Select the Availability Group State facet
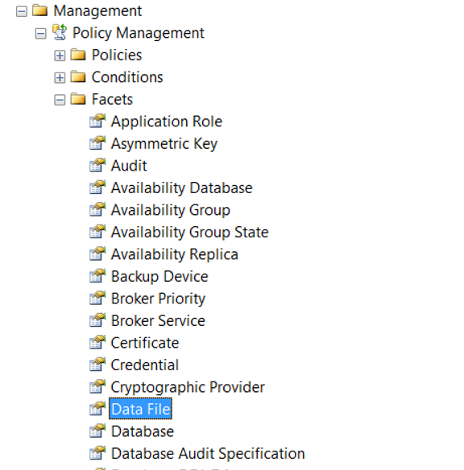This screenshot has height=470, width=464. point(189,233)
